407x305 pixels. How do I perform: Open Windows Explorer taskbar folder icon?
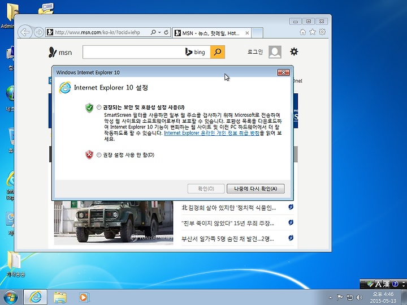60,297
